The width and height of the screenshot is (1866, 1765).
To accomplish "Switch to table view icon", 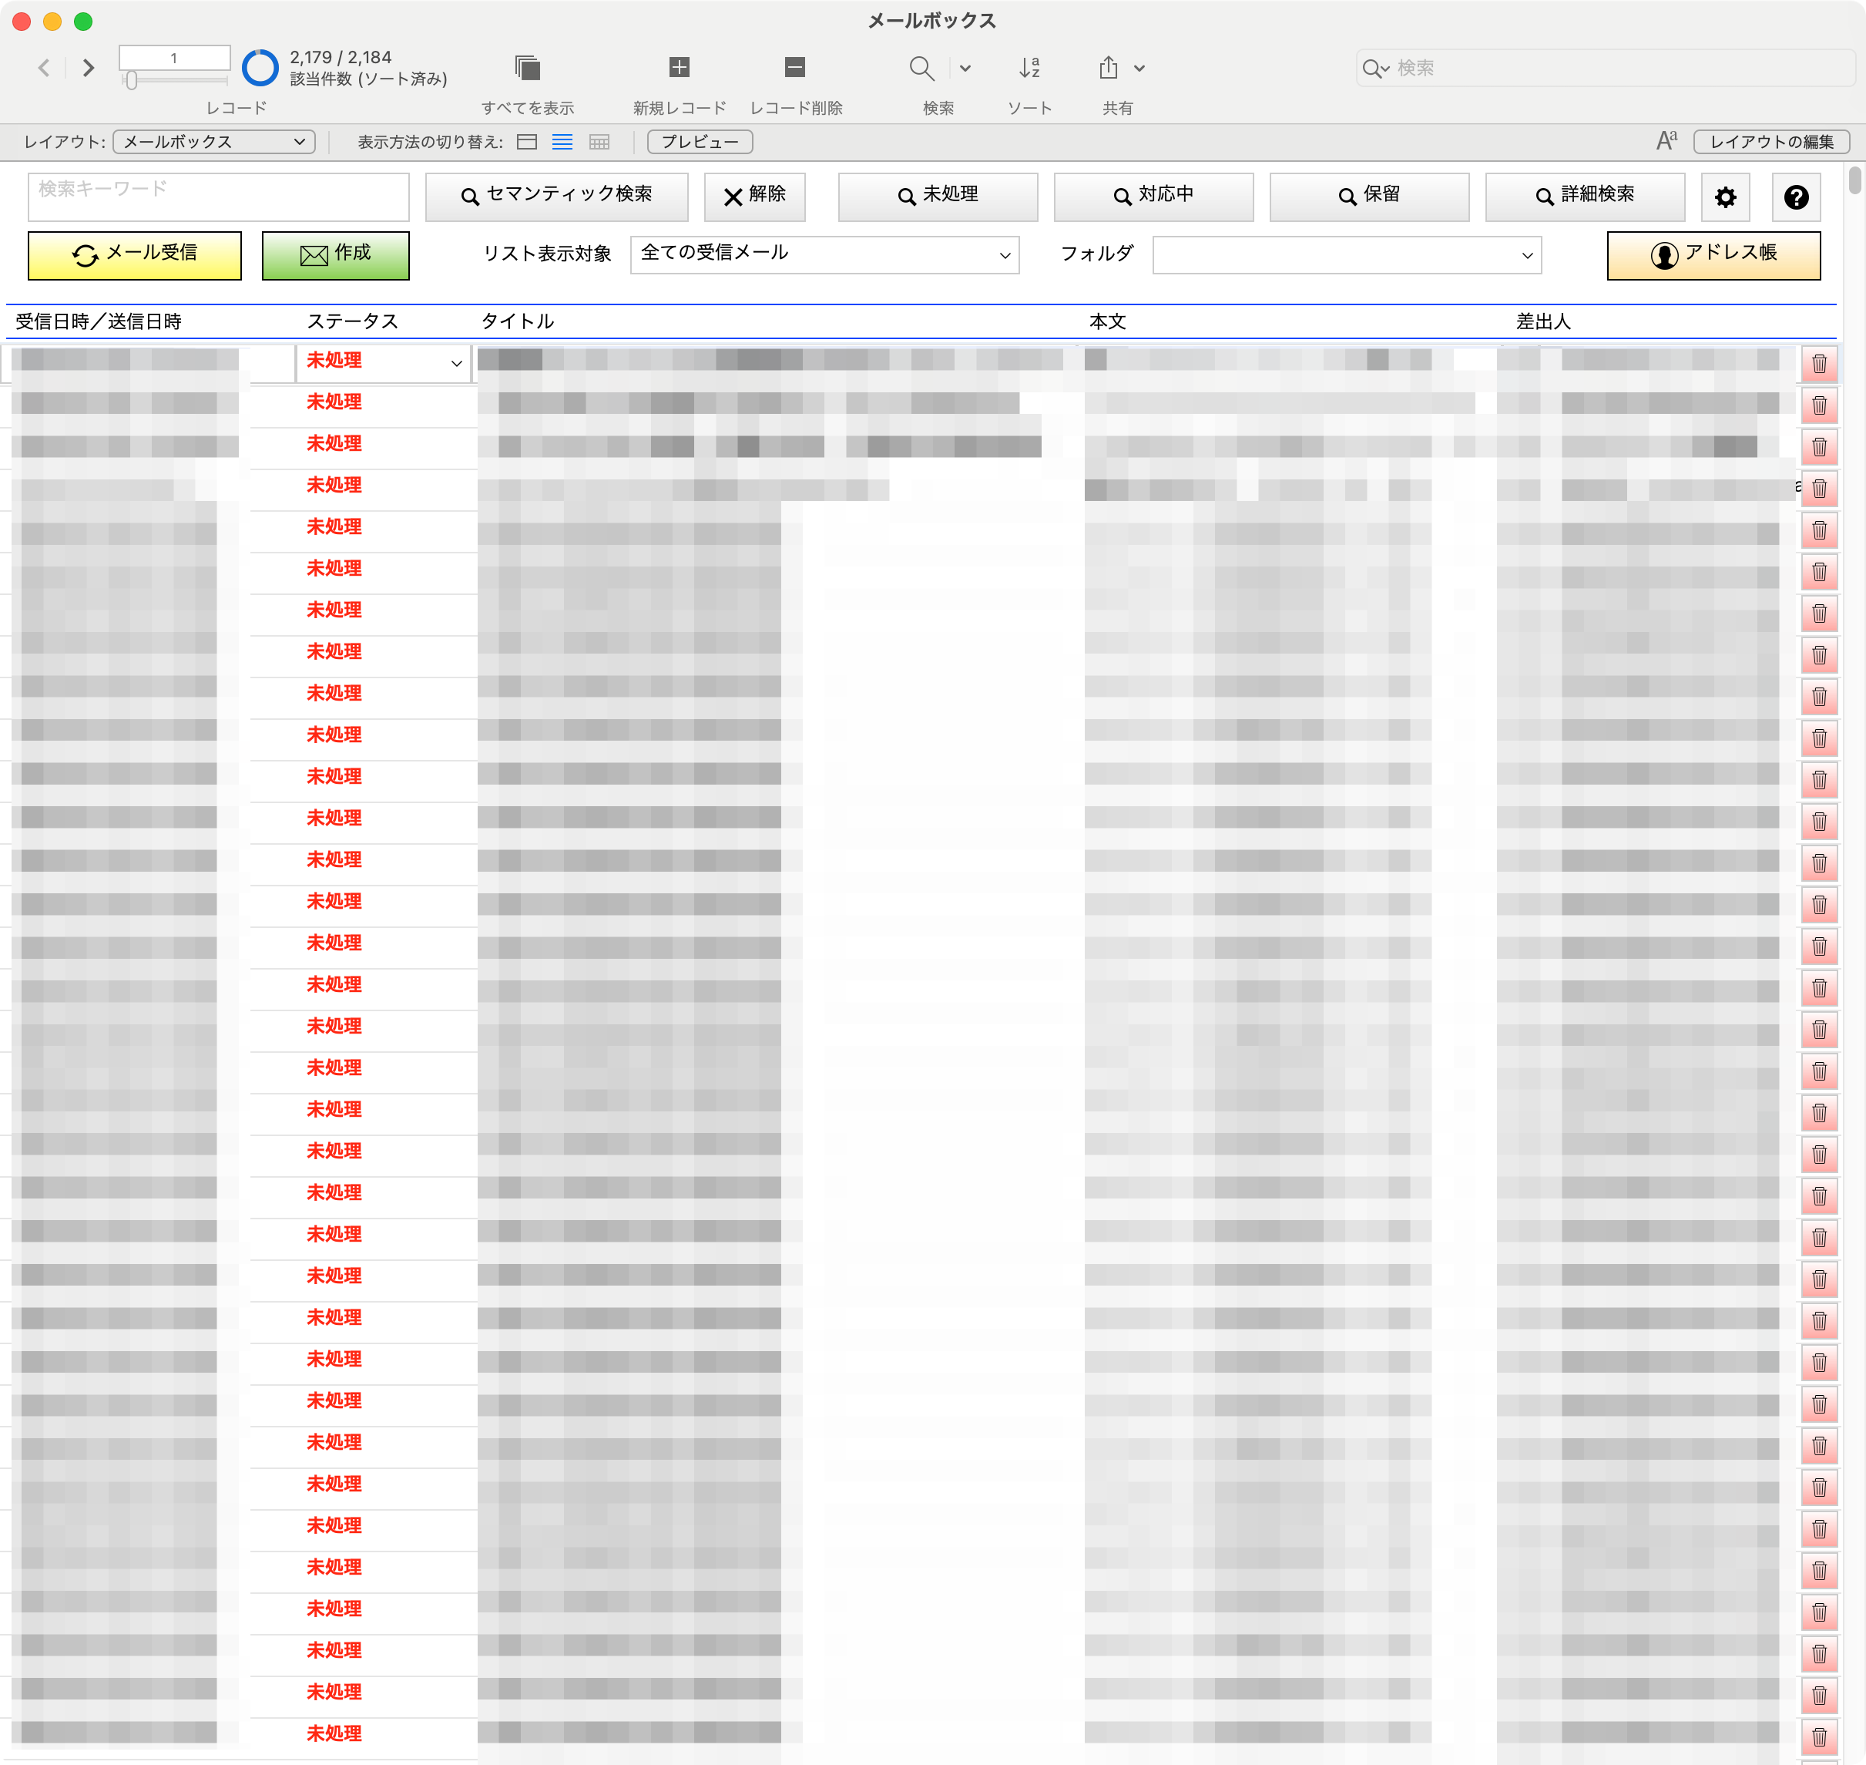I will tap(599, 142).
